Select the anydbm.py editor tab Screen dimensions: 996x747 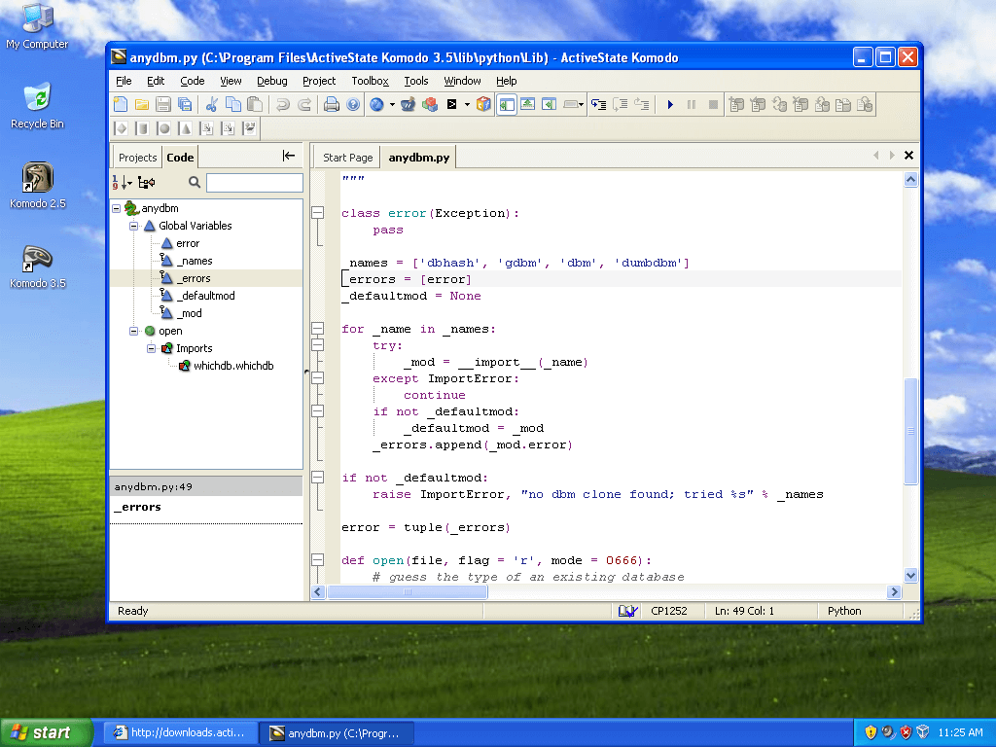point(418,158)
